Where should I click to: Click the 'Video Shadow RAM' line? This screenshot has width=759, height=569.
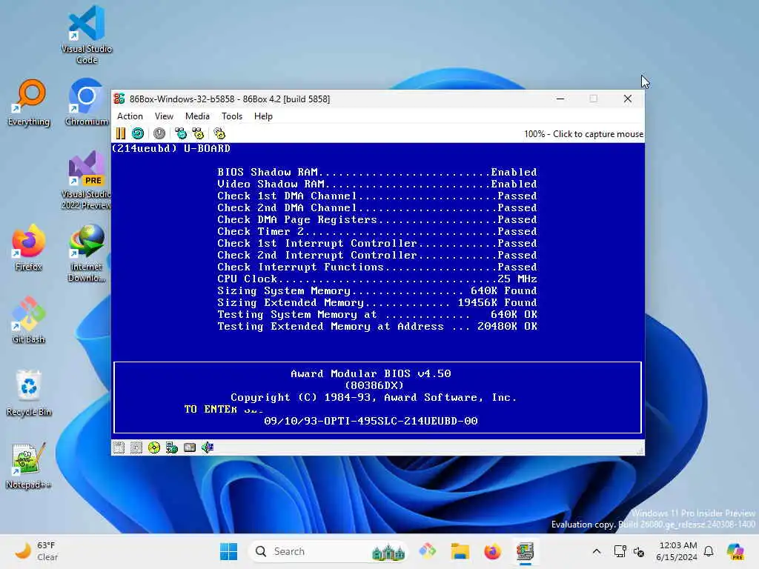(377, 184)
